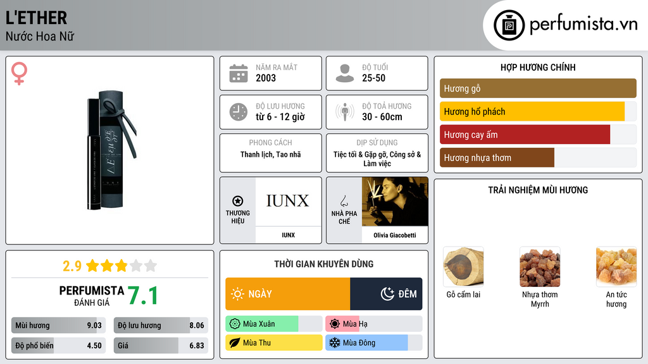
Task: Click the perfumista.vn perfume bottle logo icon
Action: (509, 25)
